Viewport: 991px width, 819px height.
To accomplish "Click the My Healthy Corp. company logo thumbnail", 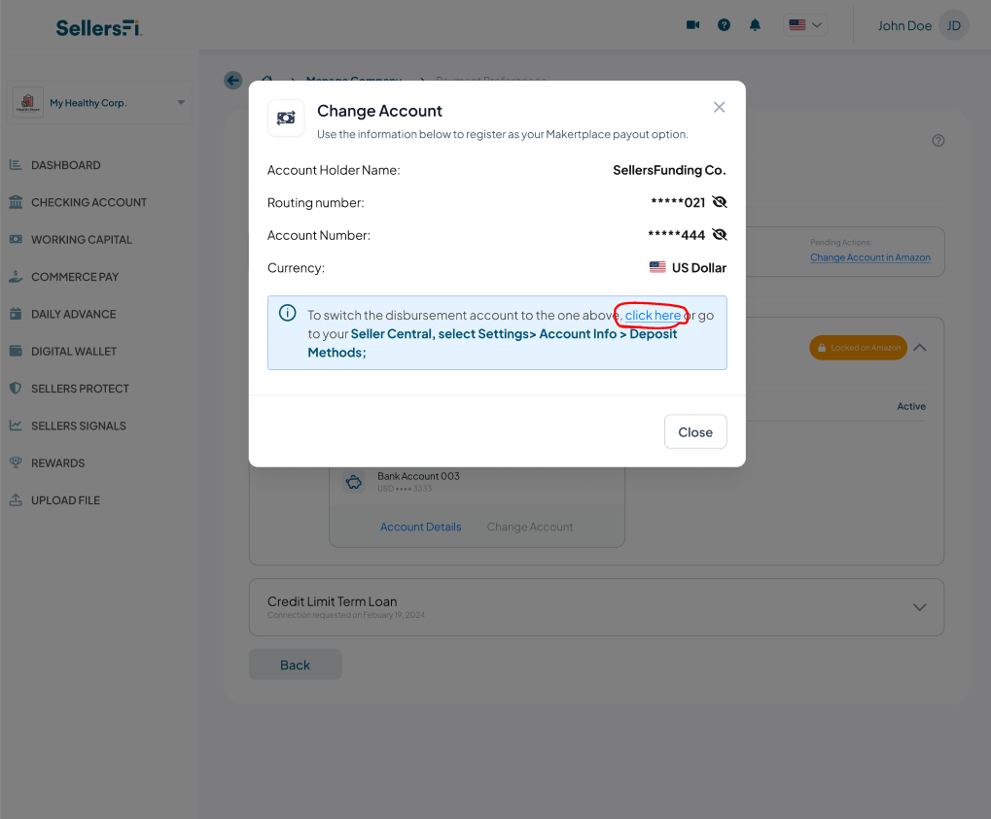I will (x=28, y=102).
